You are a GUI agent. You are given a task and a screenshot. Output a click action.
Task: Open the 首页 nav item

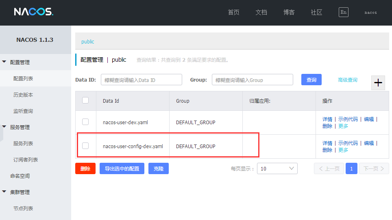(233, 12)
